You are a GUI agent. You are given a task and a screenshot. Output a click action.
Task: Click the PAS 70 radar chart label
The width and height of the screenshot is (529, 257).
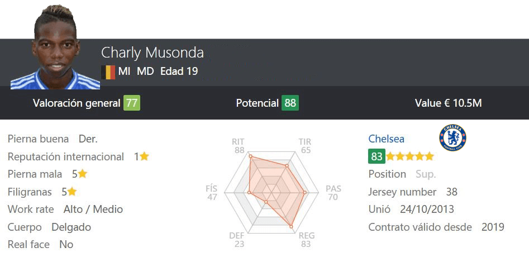[x=333, y=193]
